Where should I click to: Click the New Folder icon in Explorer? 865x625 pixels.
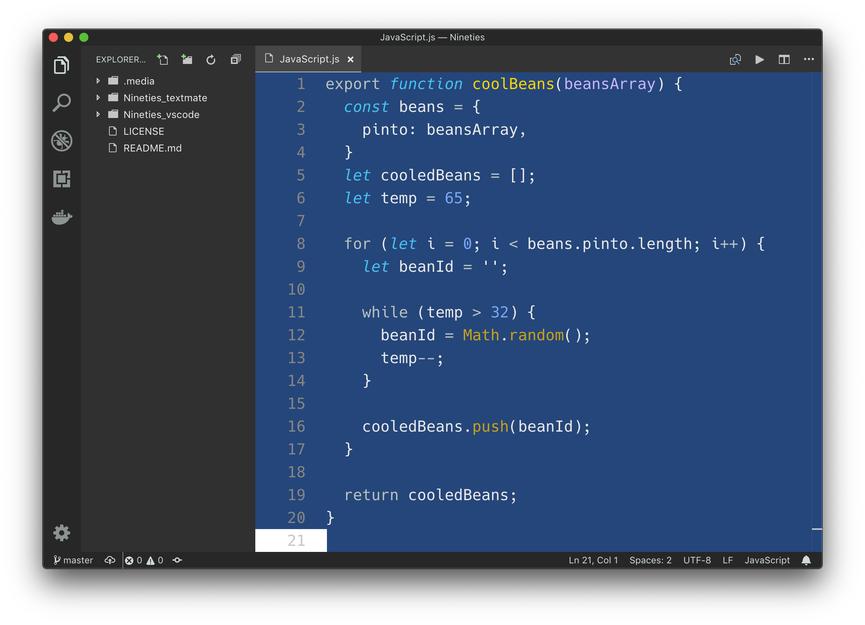point(187,59)
